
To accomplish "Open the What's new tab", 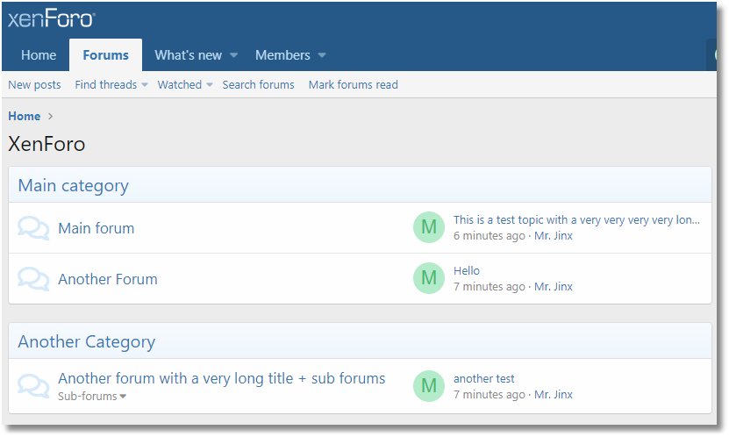I will click(x=189, y=55).
